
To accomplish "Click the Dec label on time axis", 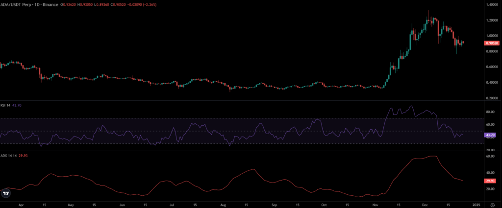I will pos(425,205).
